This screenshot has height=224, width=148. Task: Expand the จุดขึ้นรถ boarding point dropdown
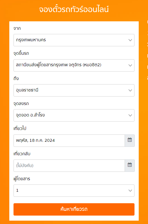pos(74,65)
